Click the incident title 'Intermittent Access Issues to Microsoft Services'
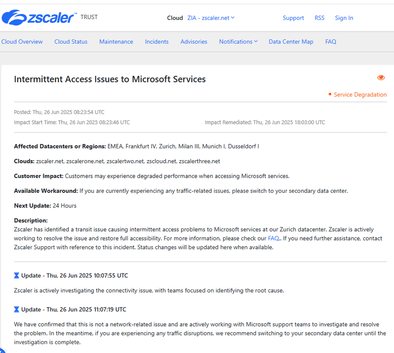 (x=110, y=79)
